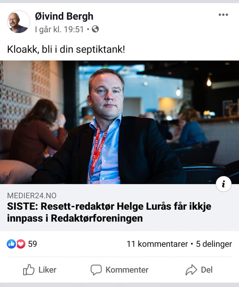Click the globe public-audience icon
The width and height of the screenshot is (239, 287).
coord(95,29)
